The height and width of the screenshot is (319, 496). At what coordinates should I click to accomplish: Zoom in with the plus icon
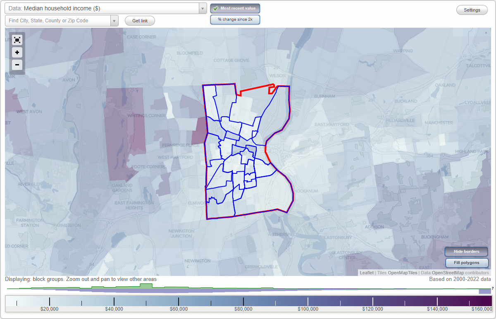17,53
